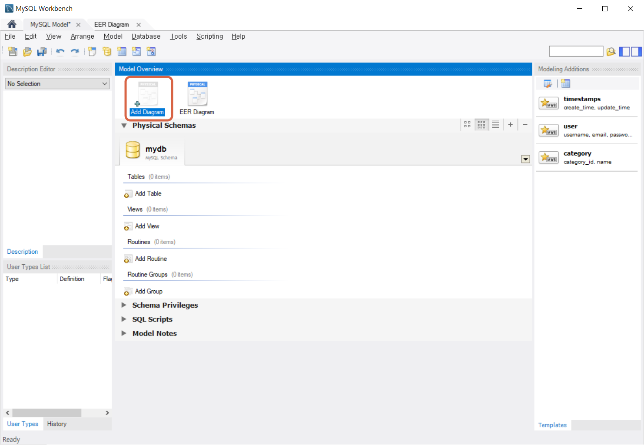644x445 pixels.
Task: Click the Definition column header
Action: coord(79,279)
